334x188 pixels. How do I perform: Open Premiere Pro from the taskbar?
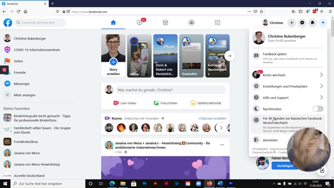click(x=231, y=183)
